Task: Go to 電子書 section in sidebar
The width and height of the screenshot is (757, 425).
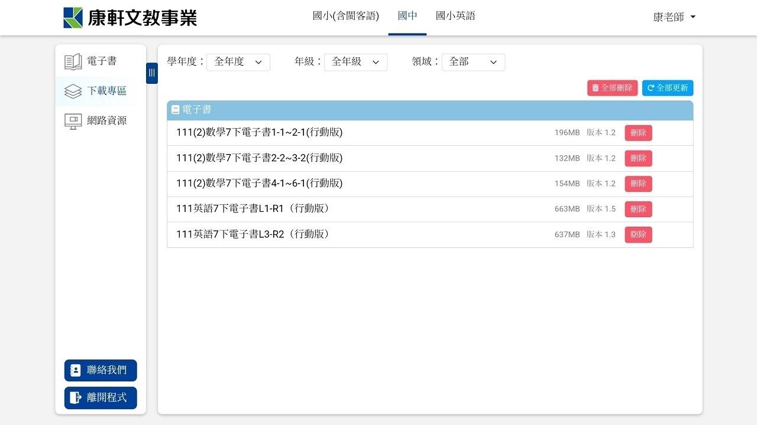Action: coord(101,61)
